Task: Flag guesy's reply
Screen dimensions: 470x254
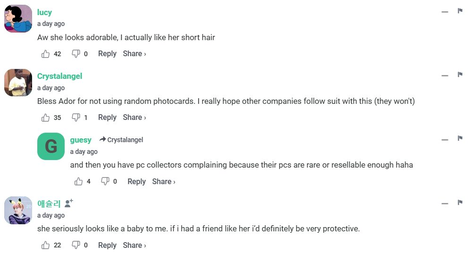Action: coord(460,138)
